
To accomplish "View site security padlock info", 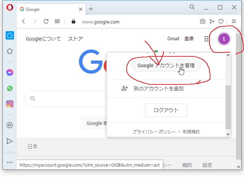I will [74, 21].
